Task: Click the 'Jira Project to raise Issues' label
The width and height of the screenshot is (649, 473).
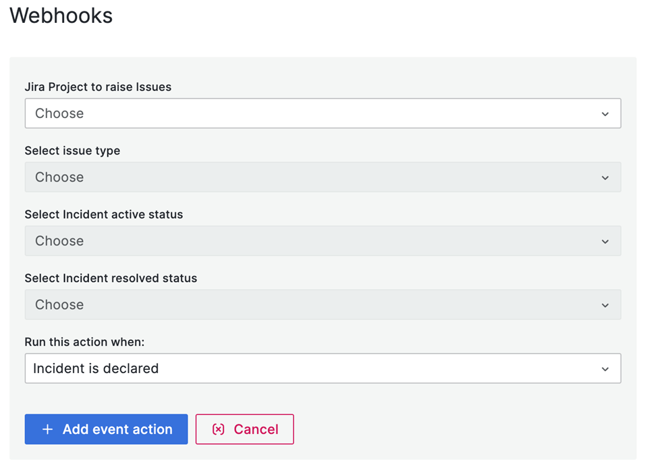Action: (98, 87)
